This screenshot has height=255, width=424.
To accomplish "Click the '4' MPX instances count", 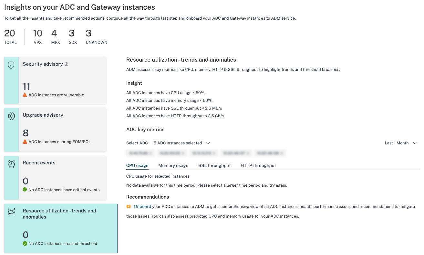I will (x=54, y=33).
